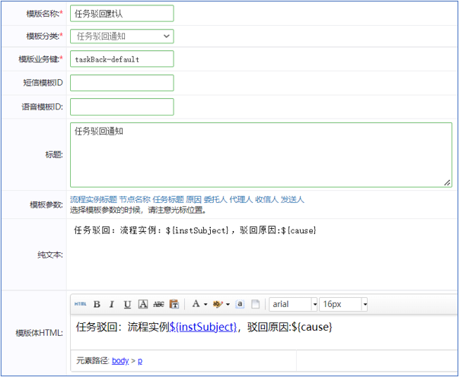The width and height of the screenshot is (459, 377).
Task: Click the character border icon
Action: click(143, 304)
